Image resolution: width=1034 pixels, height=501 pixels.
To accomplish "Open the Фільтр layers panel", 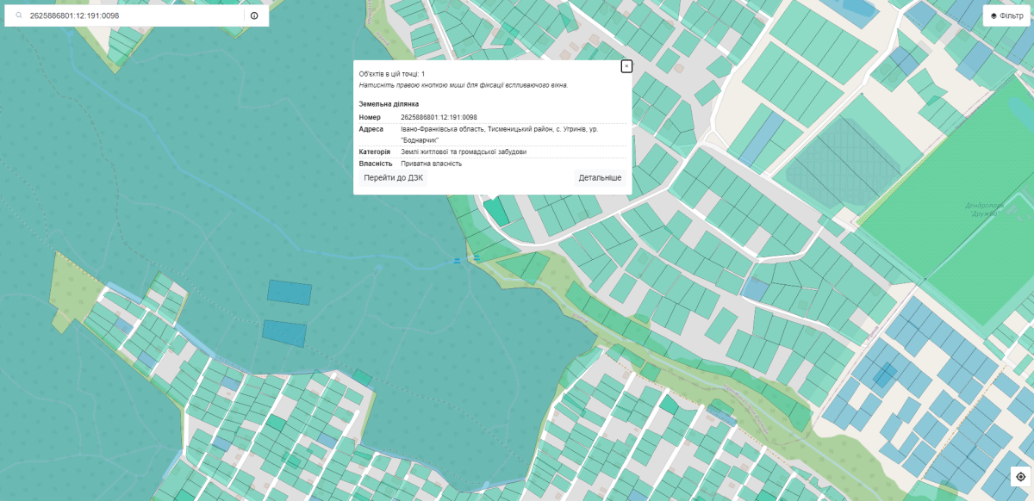I will [1006, 15].
